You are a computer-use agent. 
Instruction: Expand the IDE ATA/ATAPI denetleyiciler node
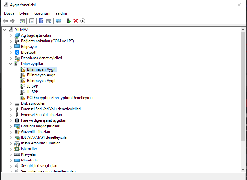coord(11,138)
